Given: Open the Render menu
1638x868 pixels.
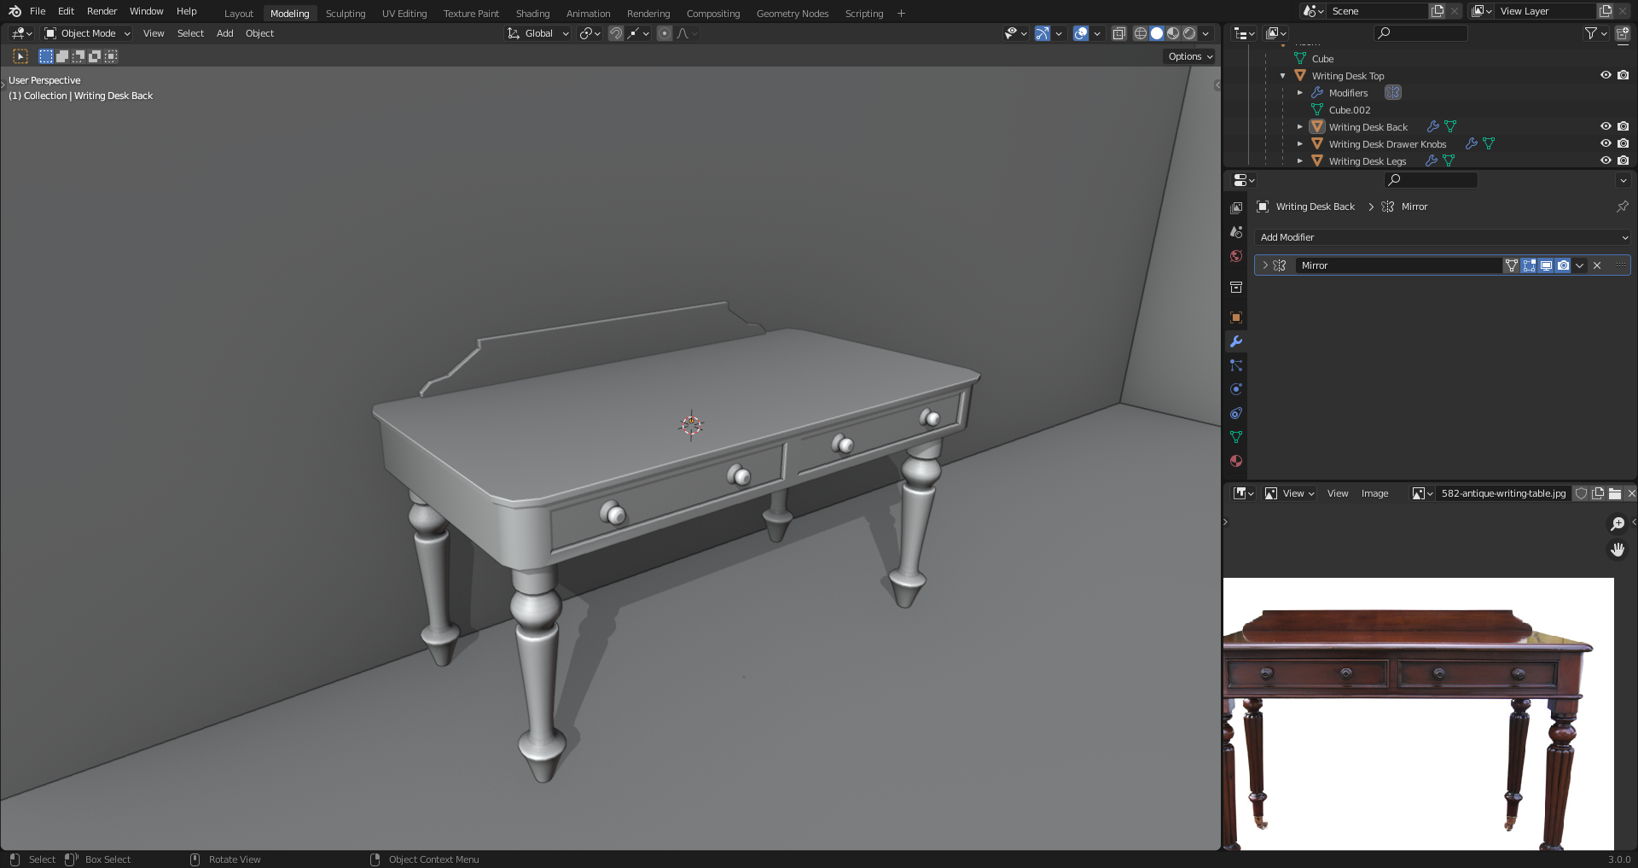Looking at the screenshot, I should [x=102, y=11].
